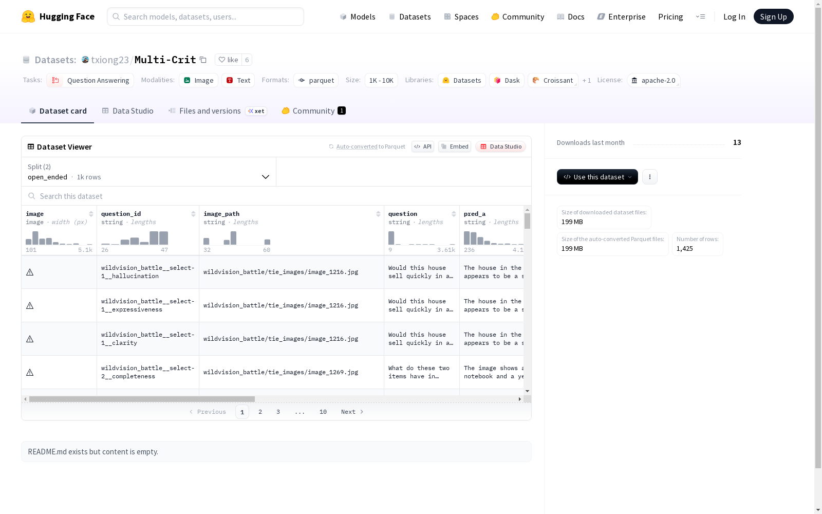Select the Image modality tag

point(198,80)
